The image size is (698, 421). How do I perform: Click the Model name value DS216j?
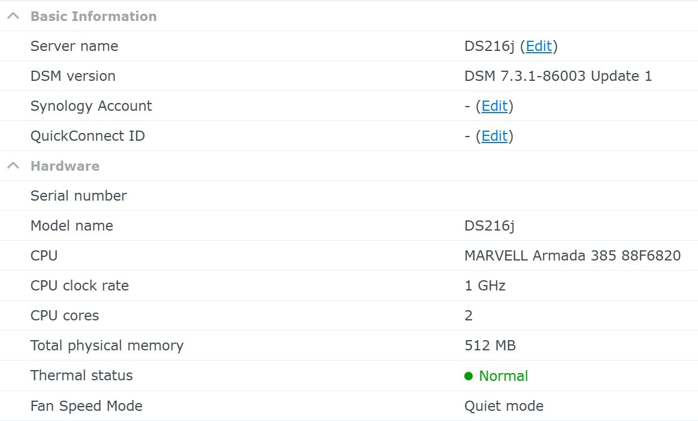(x=489, y=226)
